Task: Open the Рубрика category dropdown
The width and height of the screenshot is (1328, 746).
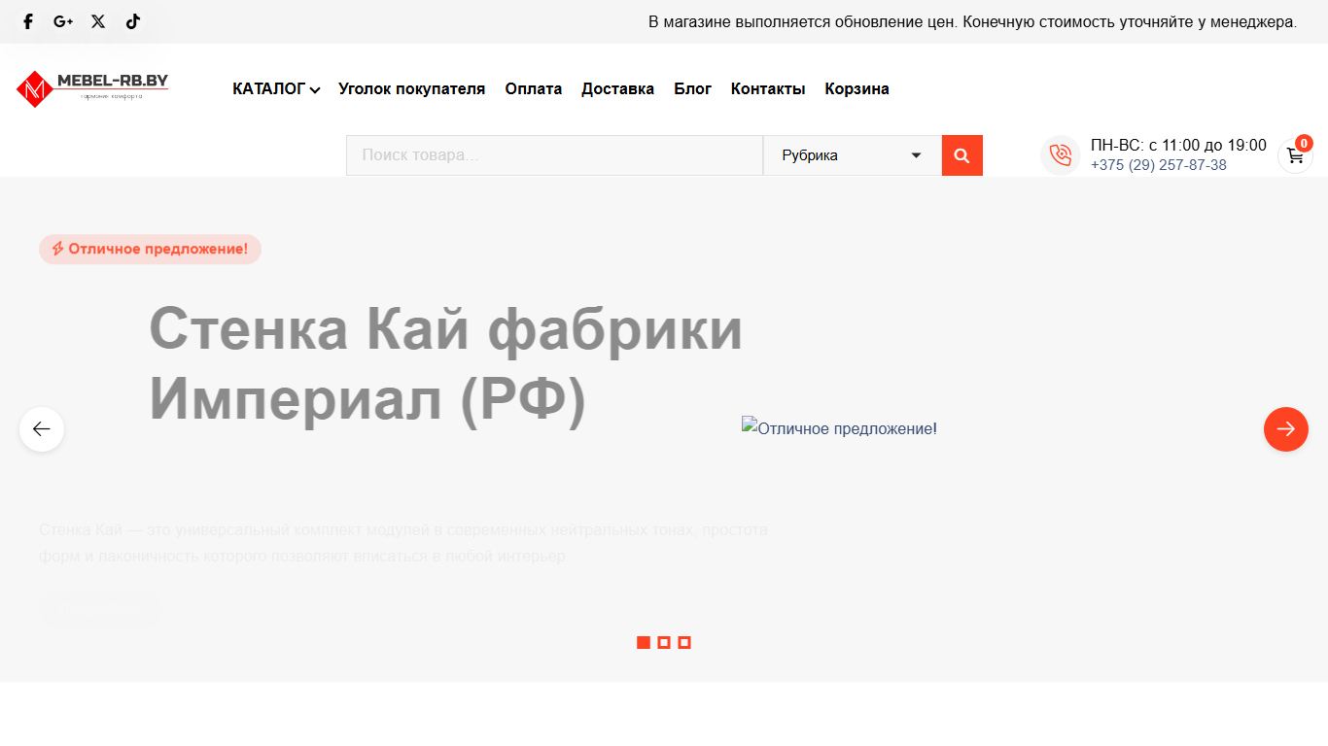Action: coord(853,155)
